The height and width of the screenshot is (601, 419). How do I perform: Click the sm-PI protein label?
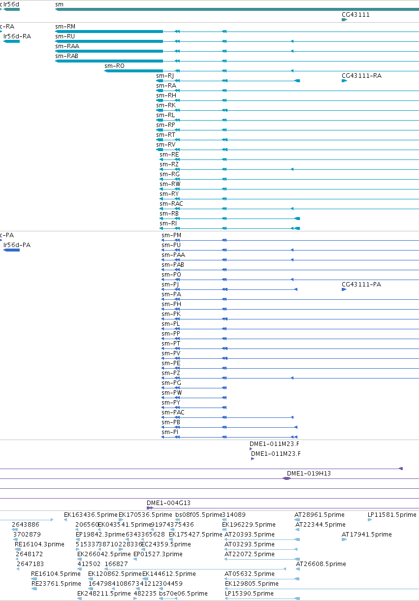pos(170,432)
